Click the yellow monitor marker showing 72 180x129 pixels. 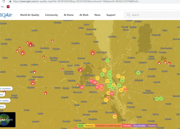click(x=104, y=70)
